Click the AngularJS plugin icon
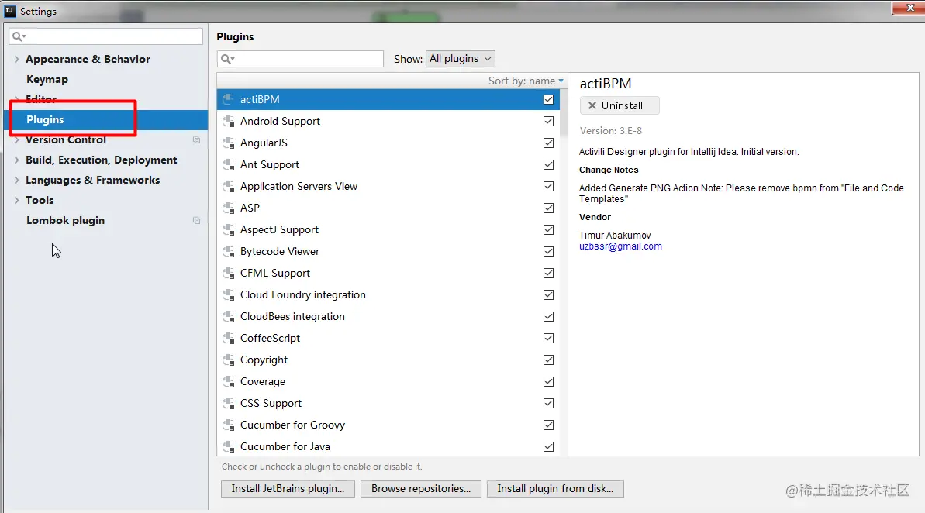925x513 pixels. (228, 143)
